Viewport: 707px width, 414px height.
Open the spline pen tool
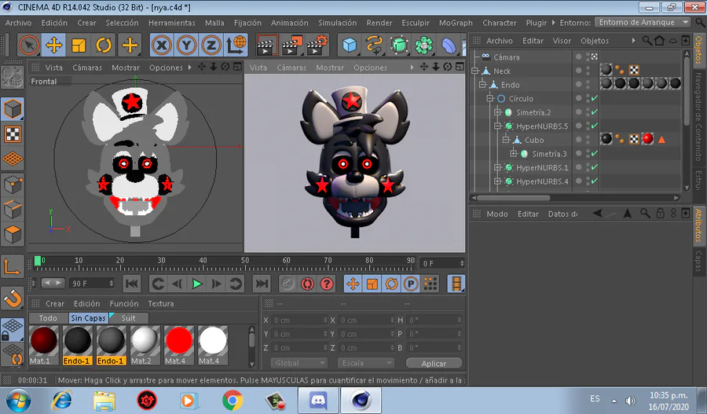[374, 45]
